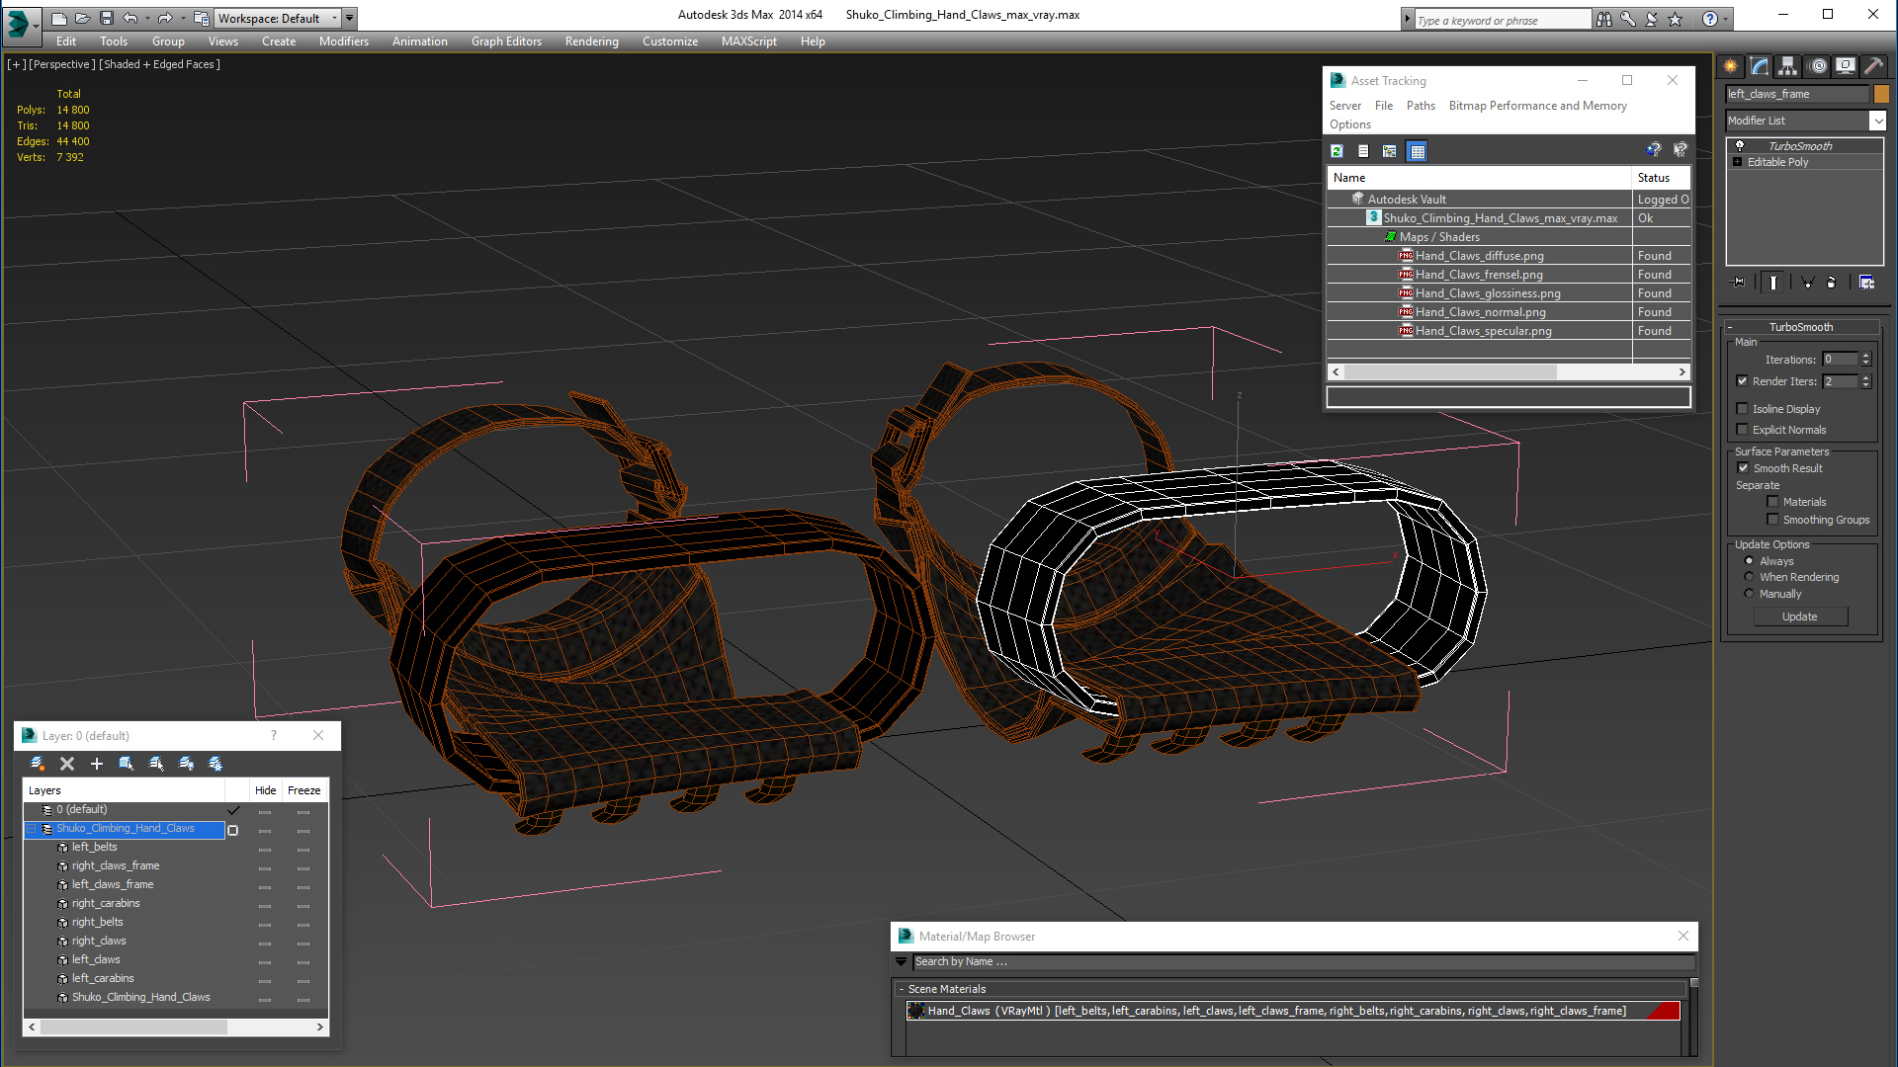Click Create New Layer icon in Layer toolbar
Screen dimensions: 1898x1067
click(x=38, y=764)
